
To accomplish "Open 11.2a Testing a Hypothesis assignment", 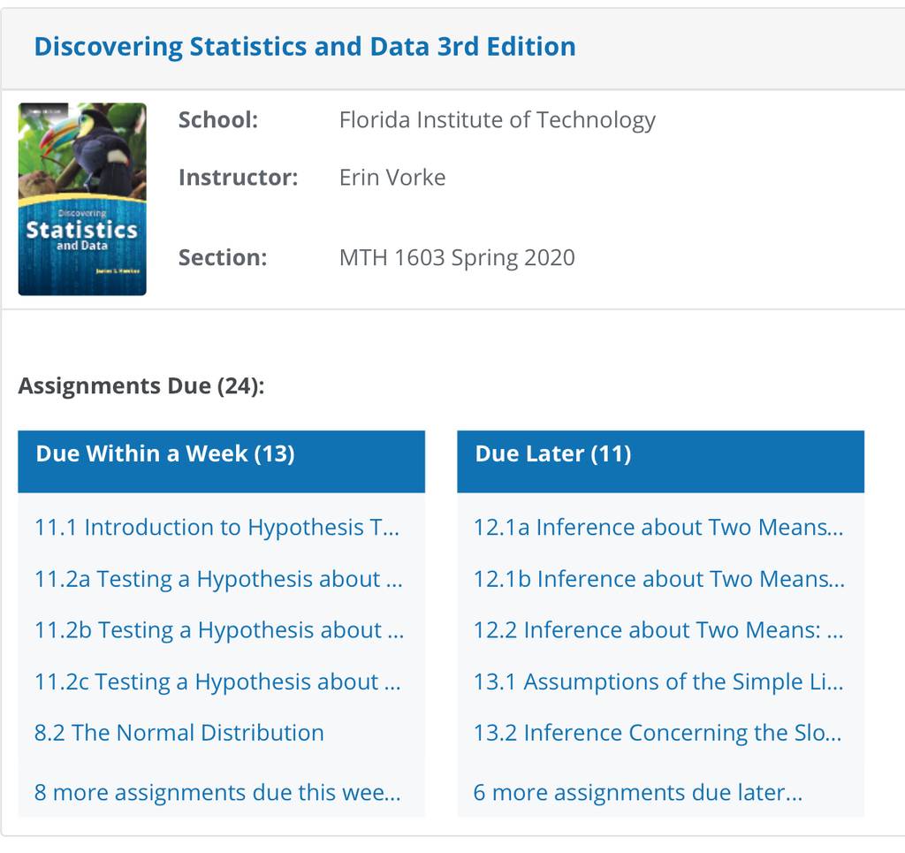I will 218,579.
